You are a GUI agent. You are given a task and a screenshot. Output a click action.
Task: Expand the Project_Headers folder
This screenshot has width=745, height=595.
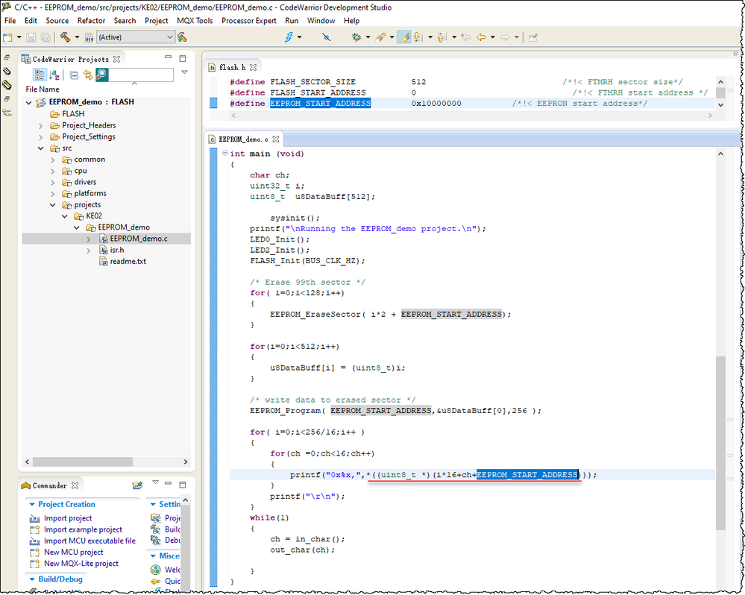[x=41, y=125]
